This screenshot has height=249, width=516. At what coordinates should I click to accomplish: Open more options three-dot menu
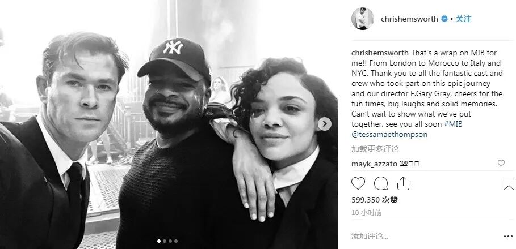point(508,236)
